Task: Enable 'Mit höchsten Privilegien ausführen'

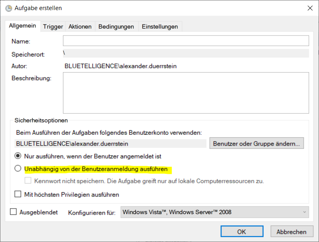Action: click(18, 194)
